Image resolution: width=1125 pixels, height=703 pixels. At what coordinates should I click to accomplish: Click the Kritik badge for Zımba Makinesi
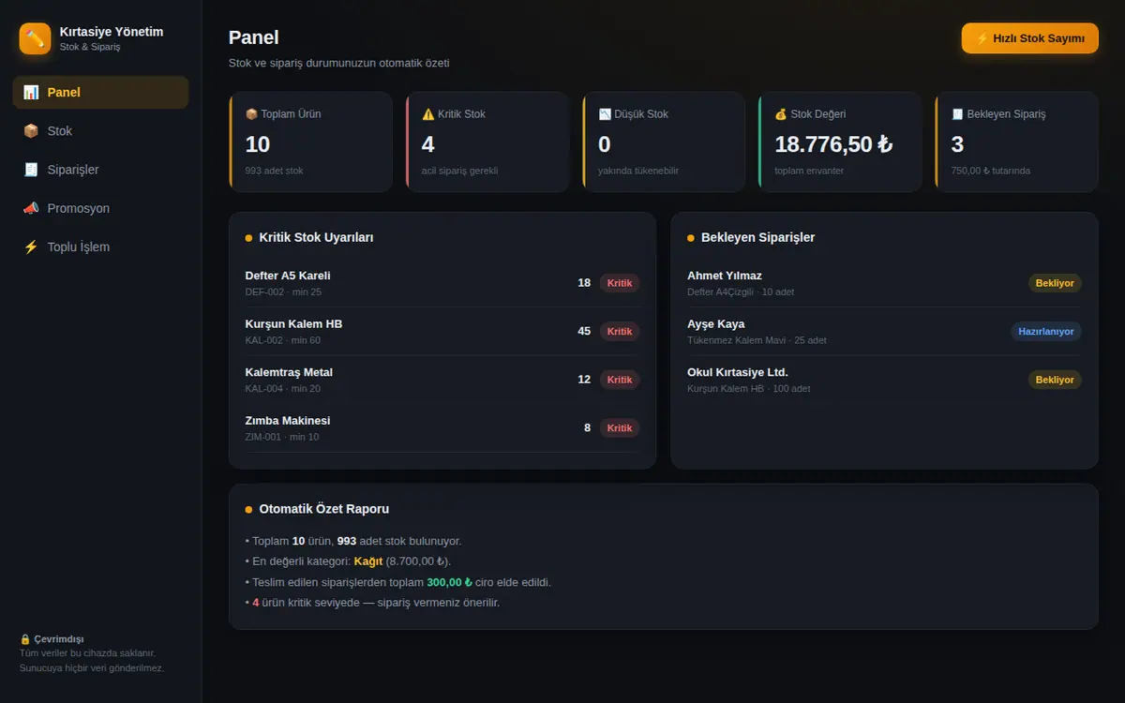pos(620,428)
